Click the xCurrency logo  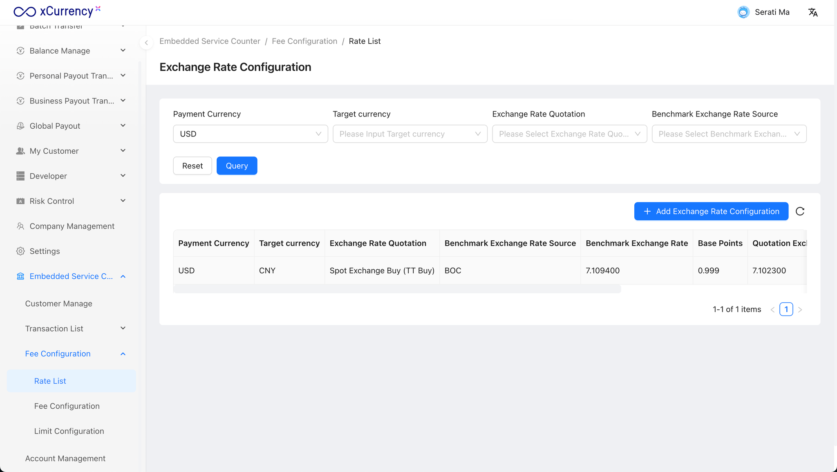pyautogui.click(x=56, y=11)
